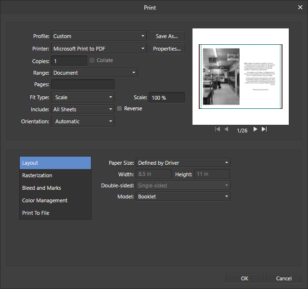Close the Print dialog window
Viewport: 308px width, 289px height.
pos(300,7)
